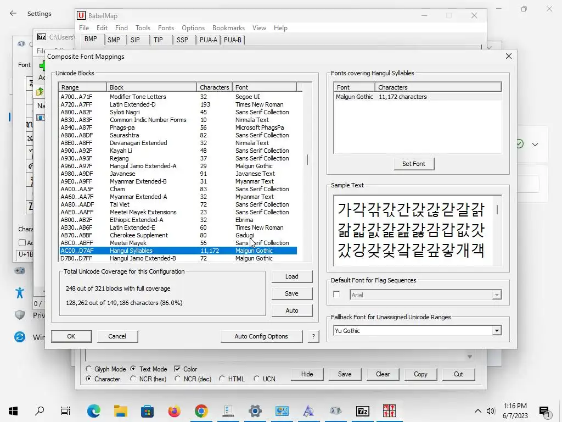Open the question mark help button
The width and height of the screenshot is (562, 422).
pos(313,336)
